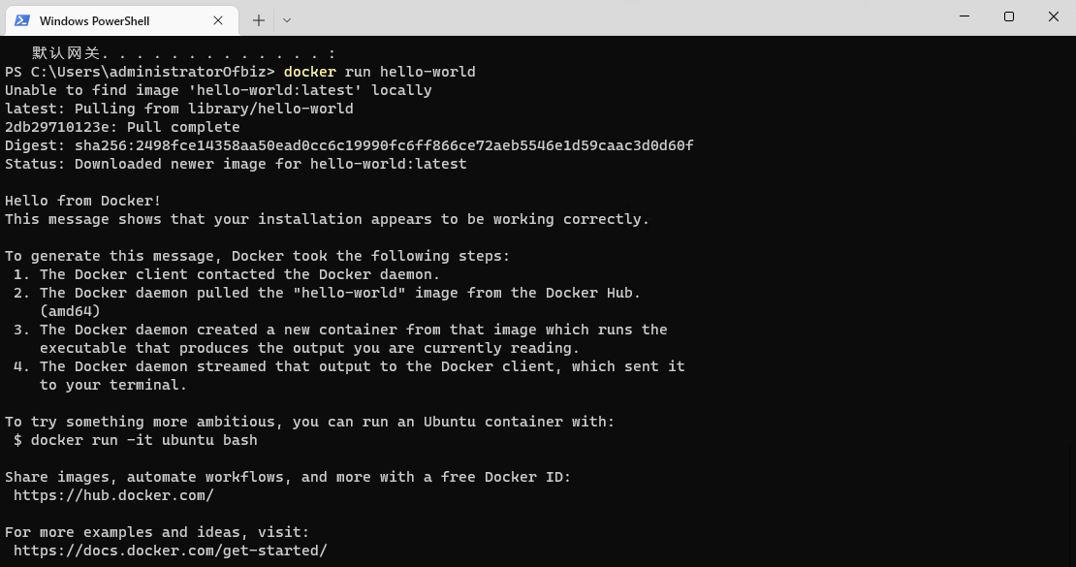Select the Windows PowerShell tab title
This screenshot has width=1076, height=567.
(x=94, y=20)
